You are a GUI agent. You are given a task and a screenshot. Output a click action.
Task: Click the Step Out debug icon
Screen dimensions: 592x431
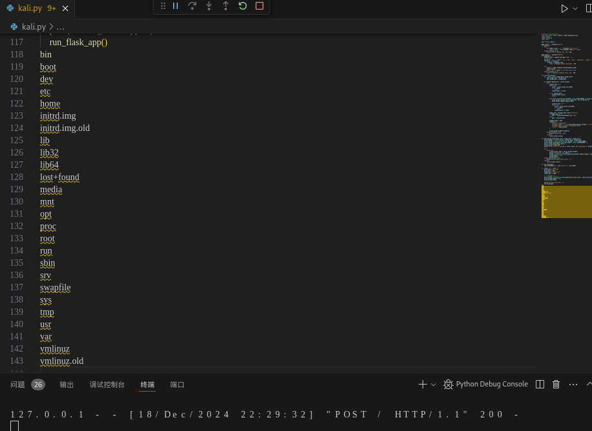point(226,6)
